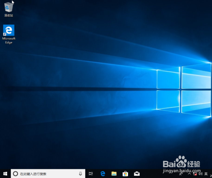Open the volume speaker control
The image size is (212, 178).
pos(200,174)
